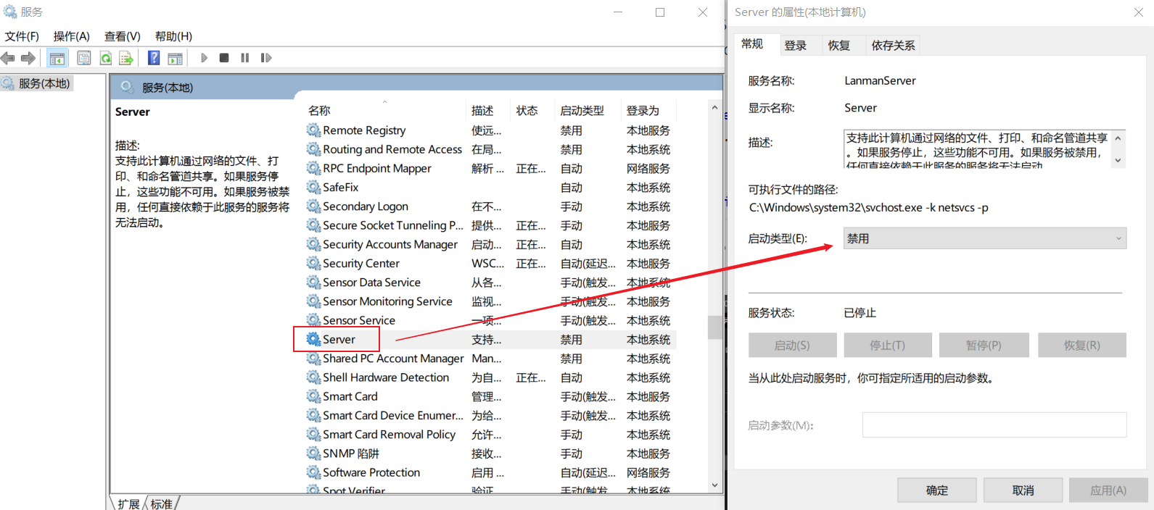This screenshot has height=510, width=1154.
Task: Click the Restart Service toolbar icon
Action: 266,58
